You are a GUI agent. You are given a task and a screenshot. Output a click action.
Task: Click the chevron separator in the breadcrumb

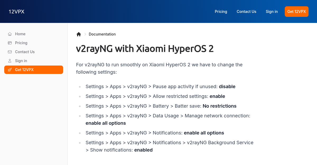pos(85,34)
